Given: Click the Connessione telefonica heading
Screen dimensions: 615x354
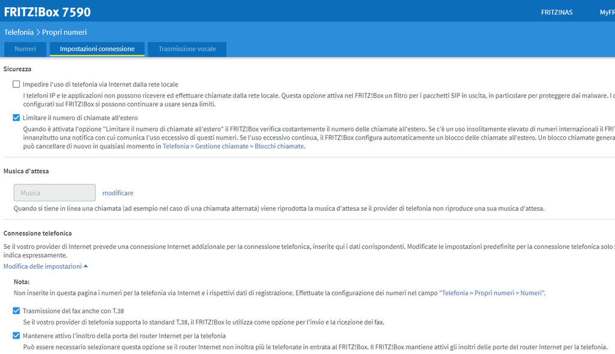Looking at the screenshot, I should point(38,233).
